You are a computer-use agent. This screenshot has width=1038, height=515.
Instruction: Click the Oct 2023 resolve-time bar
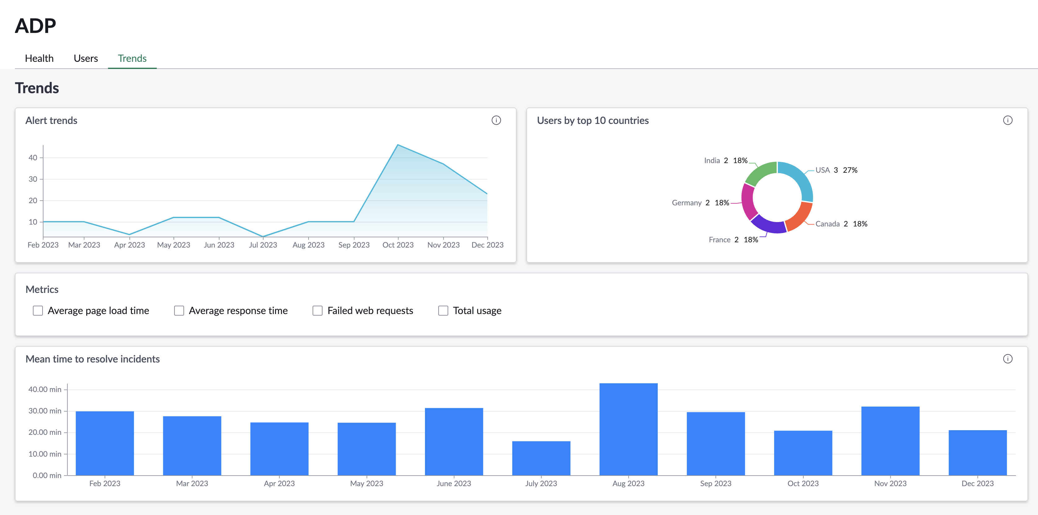(x=803, y=453)
